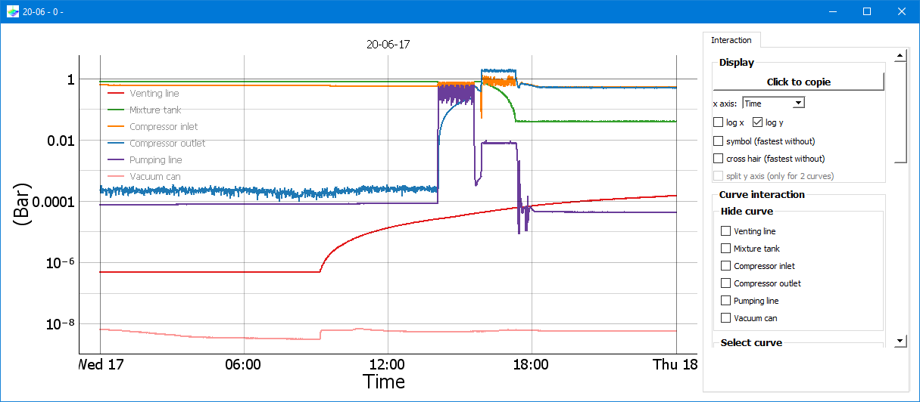Image resolution: width=920 pixels, height=402 pixels.
Task: Click the Curve interaction section heading
Action: click(x=762, y=195)
